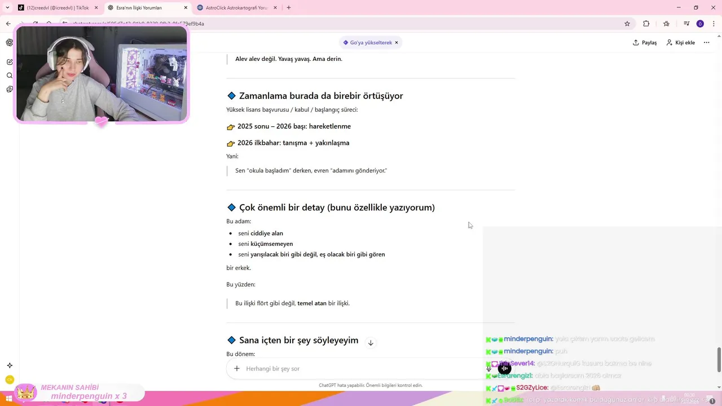Click heading Zamanlama burada da birebir örtüşüyor
The image size is (722, 406).
click(x=321, y=96)
